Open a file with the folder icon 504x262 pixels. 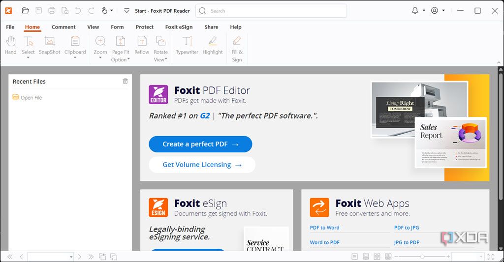(26, 11)
